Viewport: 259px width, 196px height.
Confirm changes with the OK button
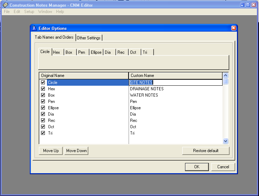[x=197, y=167]
